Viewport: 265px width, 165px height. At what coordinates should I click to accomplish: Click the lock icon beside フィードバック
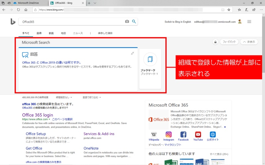tap(215, 42)
